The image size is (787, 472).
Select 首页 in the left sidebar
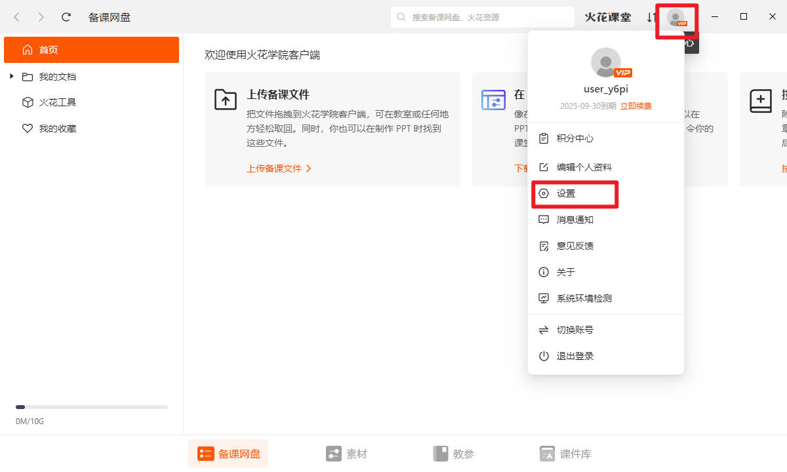(91, 50)
